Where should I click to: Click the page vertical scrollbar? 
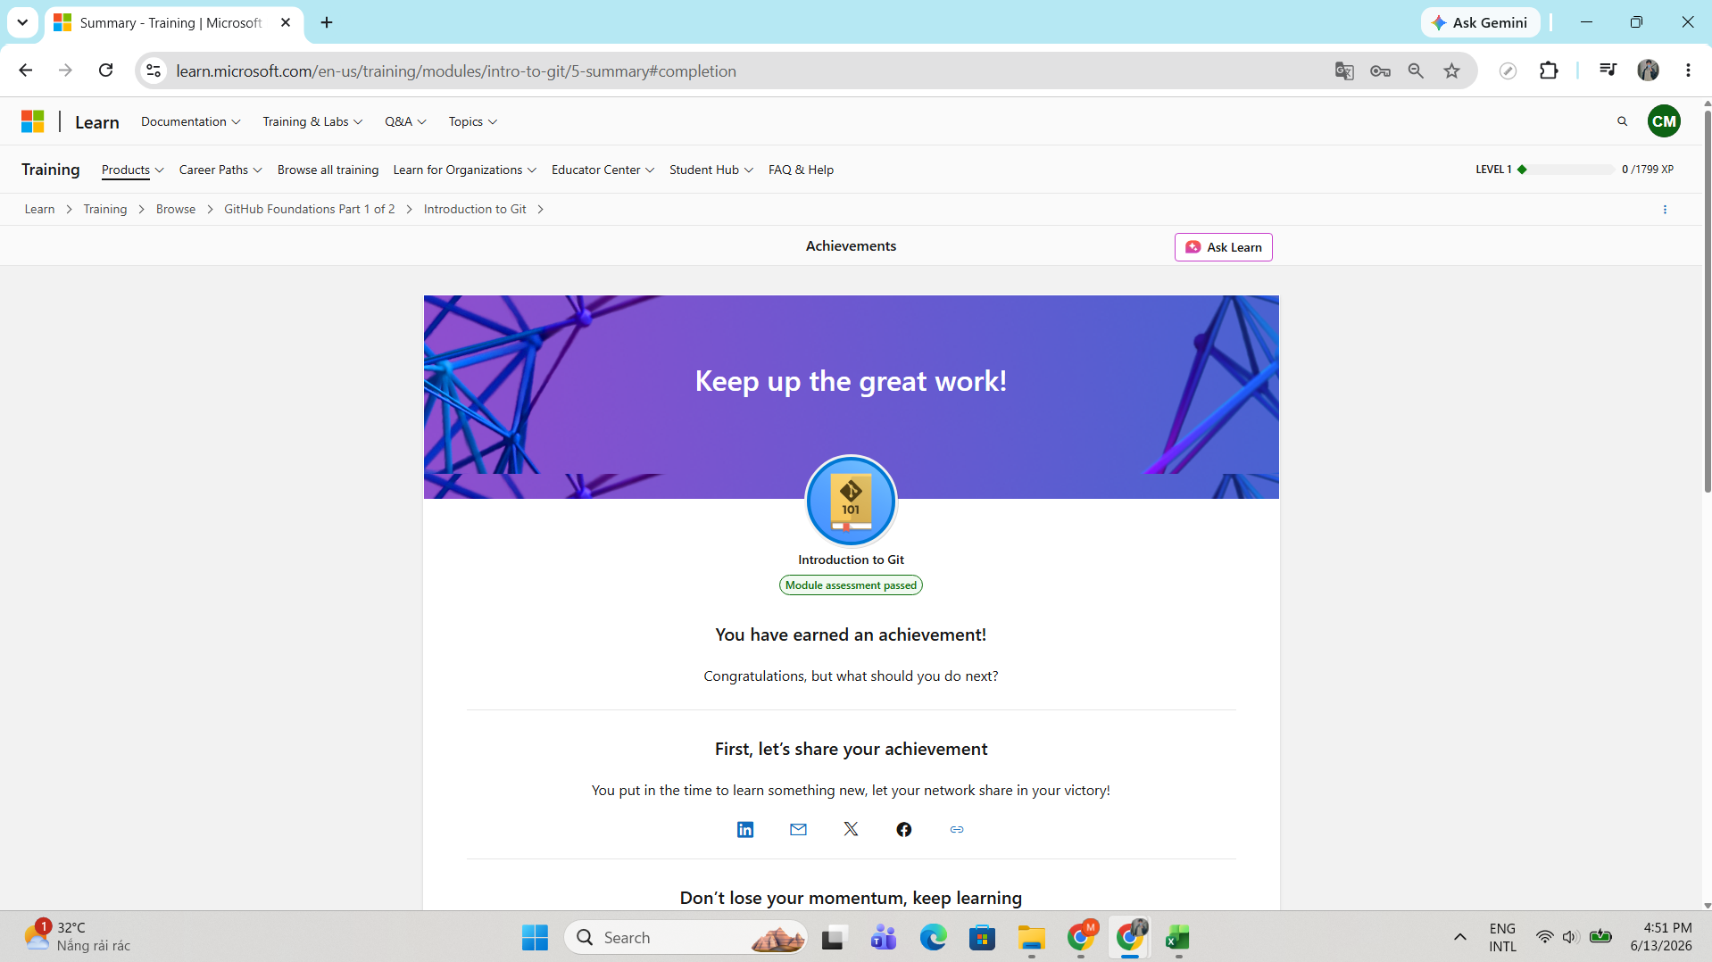[x=1707, y=300]
